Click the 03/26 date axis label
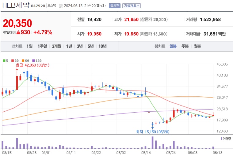The width and height of the screenshot is (233, 156). tap(32, 153)
